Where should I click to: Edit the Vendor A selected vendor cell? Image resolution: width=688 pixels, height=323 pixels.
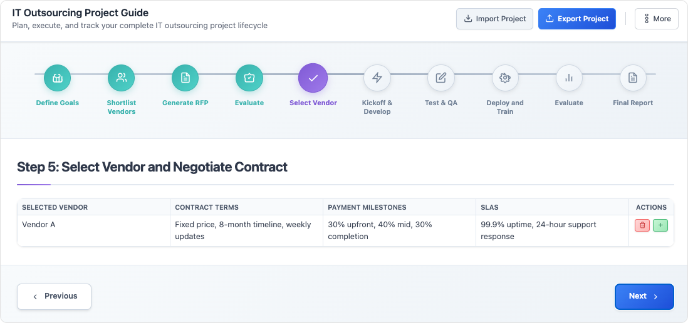pyautogui.click(x=93, y=230)
